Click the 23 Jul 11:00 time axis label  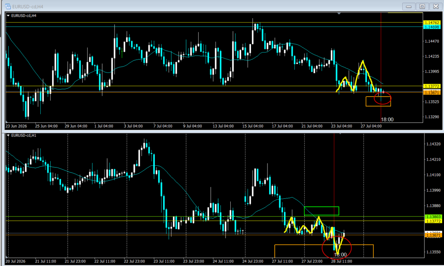pos(164,261)
